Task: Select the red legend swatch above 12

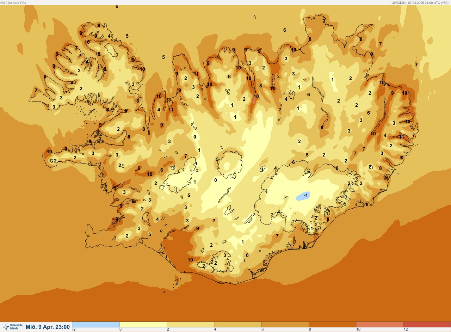Action: (x=427, y=324)
